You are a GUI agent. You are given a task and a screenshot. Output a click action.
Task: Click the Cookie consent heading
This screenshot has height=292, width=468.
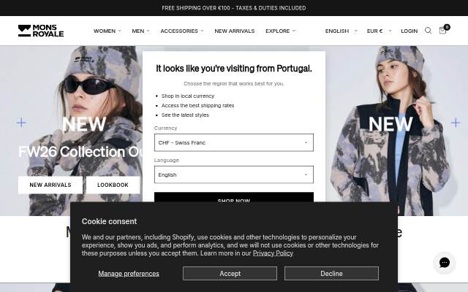click(x=109, y=221)
